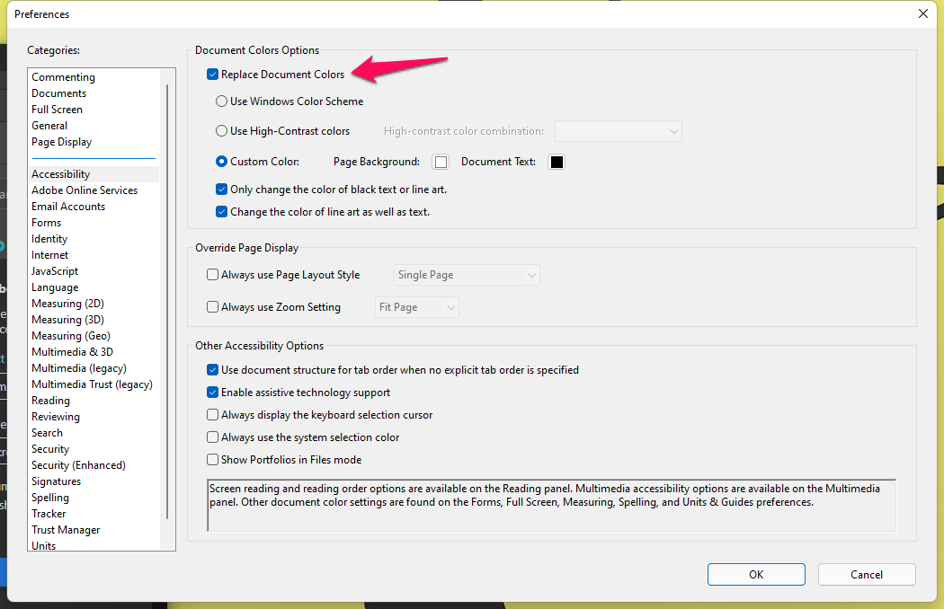944x609 pixels.
Task: Select the JavaScript category
Action: pyautogui.click(x=55, y=271)
